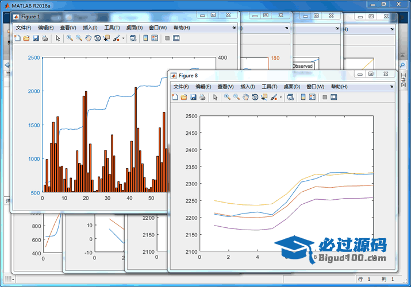
Task: Insert Colorbar icon in Figure 1 toolbar
Action: click(145, 38)
